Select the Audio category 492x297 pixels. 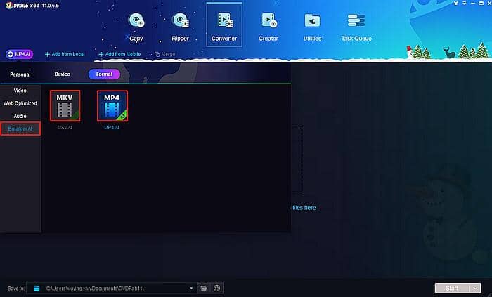[20, 116]
